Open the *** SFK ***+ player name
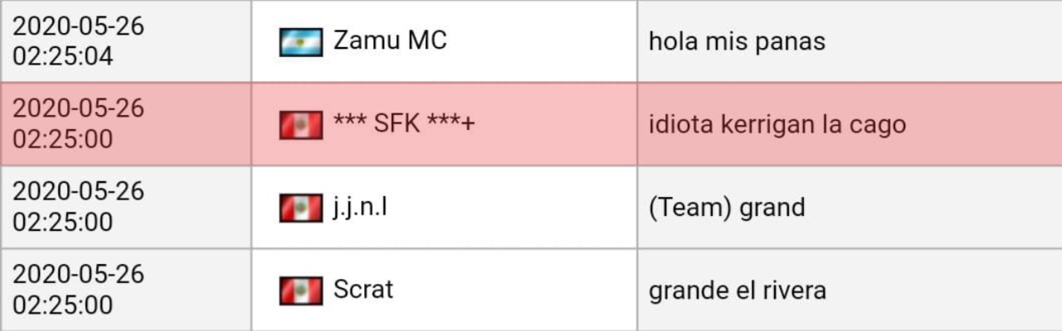The width and height of the screenshot is (1062, 331). tap(404, 124)
